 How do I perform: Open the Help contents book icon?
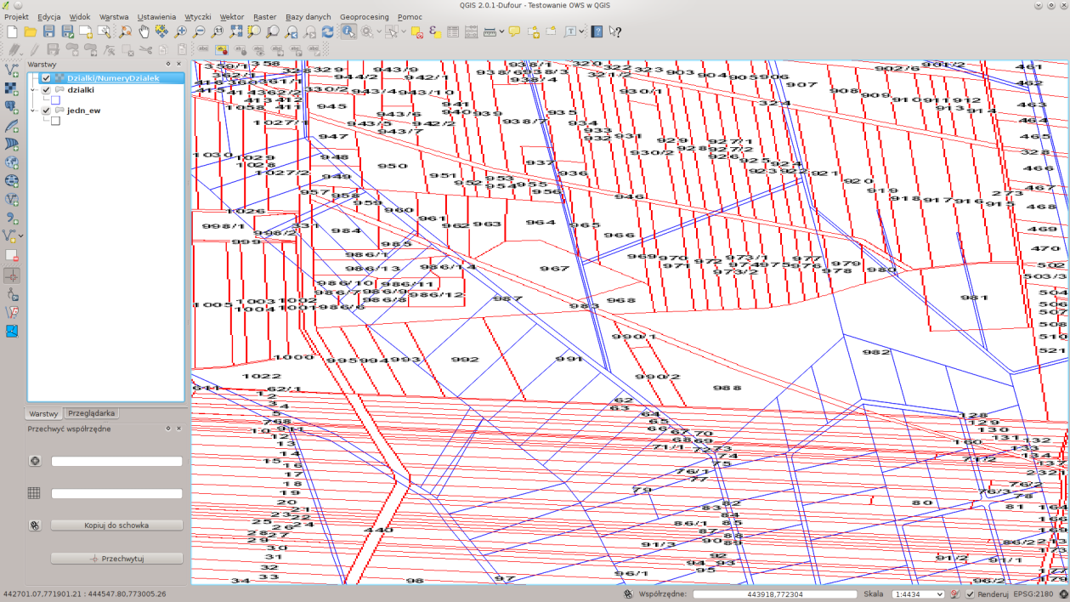tap(597, 32)
